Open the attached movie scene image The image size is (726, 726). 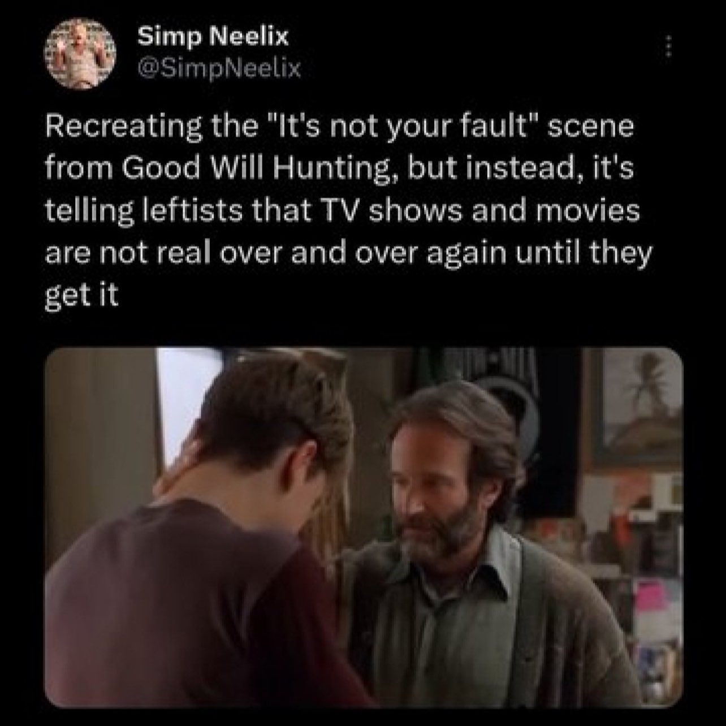pyautogui.click(x=363, y=526)
